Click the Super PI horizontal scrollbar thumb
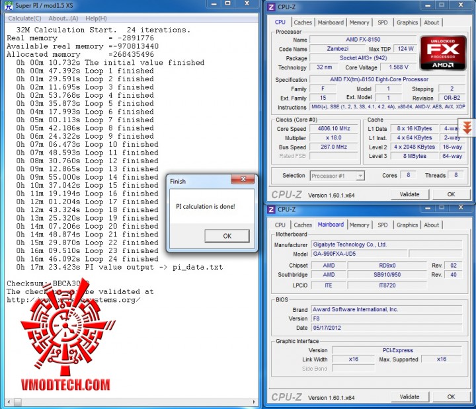This screenshot has width=476, height=409. tap(18, 402)
